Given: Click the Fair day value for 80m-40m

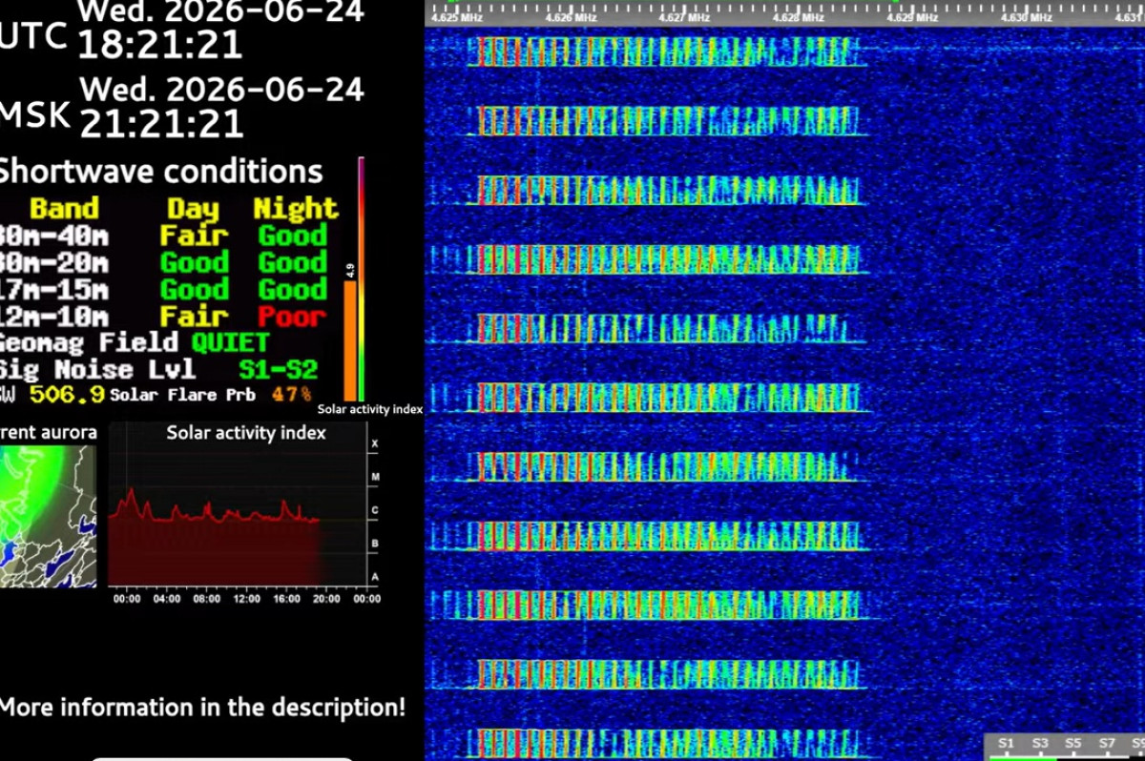Looking at the screenshot, I should (194, 236).
